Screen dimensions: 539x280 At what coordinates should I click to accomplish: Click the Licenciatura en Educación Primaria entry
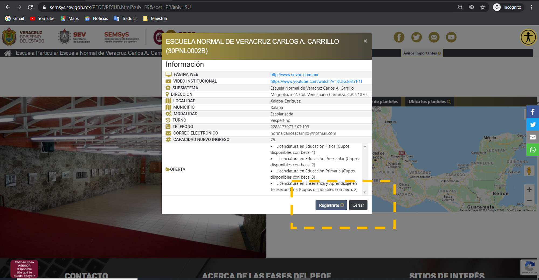pos(313,174)
